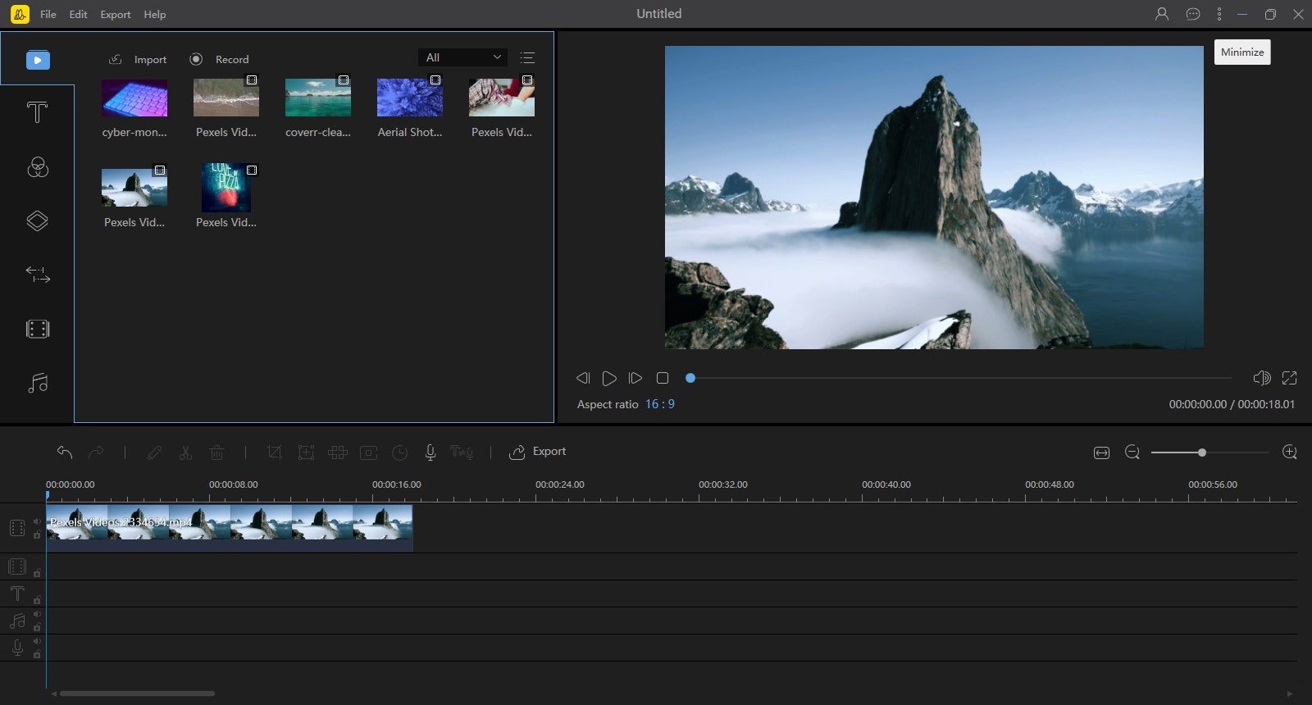Open the list view sort options

tap(527, 57)
